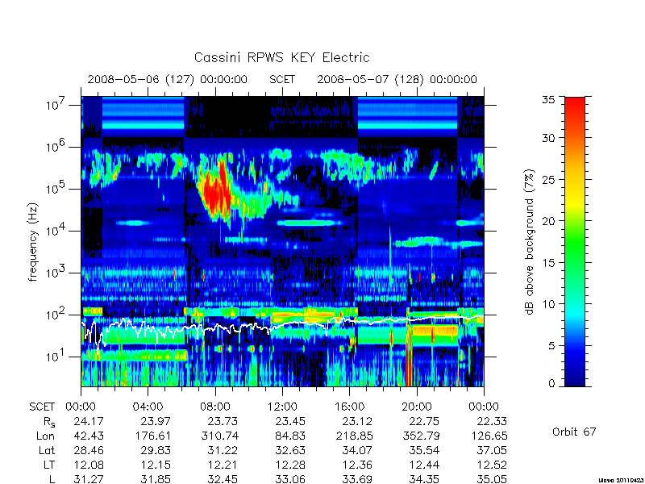The image size is (645, 484).
Task: Click the Rs value "23.97"
Action: tap(156, 421)
